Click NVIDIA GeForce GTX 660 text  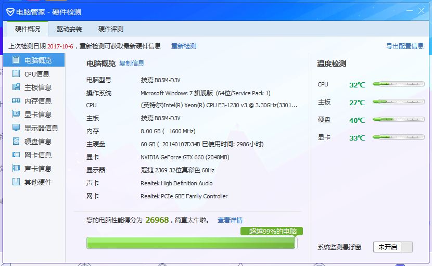click(185, 157)
